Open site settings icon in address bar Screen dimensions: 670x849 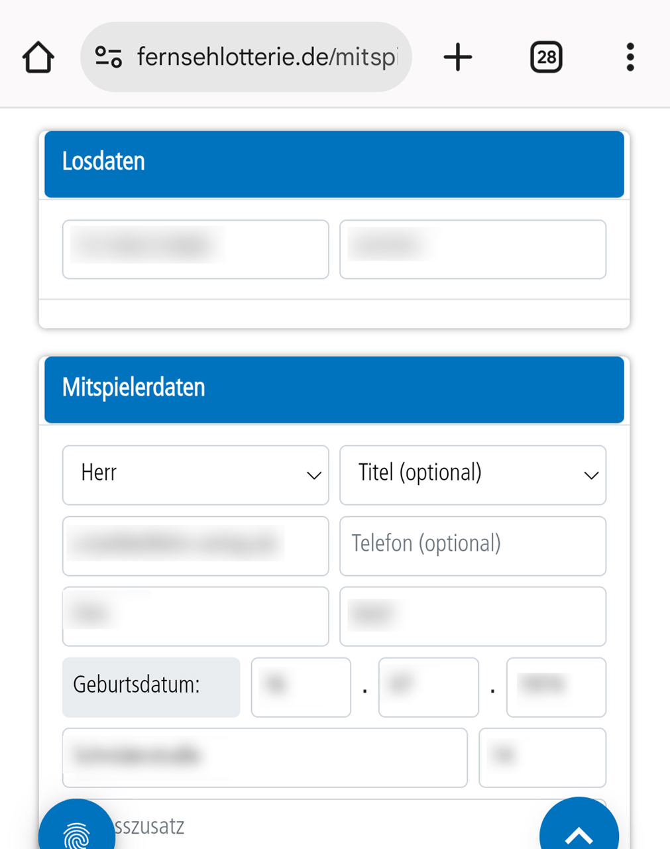(x=108, y=57)
